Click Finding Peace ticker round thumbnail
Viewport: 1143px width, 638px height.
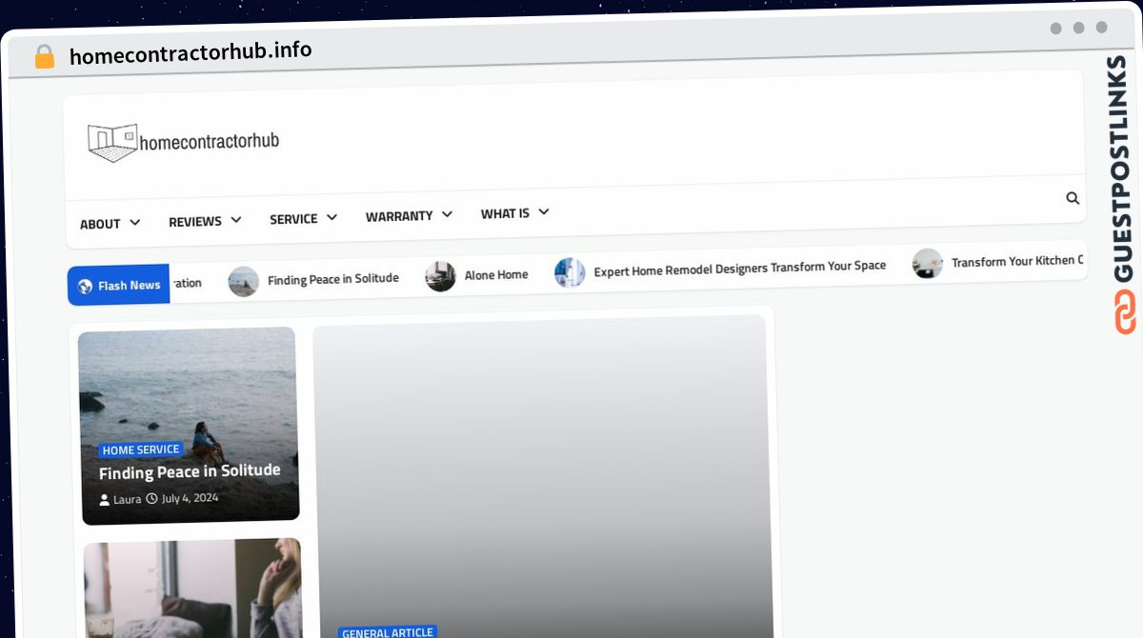[x=244, y=282]
